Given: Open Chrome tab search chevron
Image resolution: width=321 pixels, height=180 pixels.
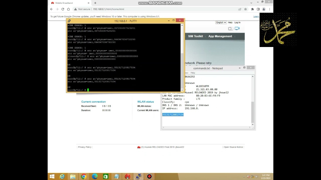Looking at the screenshot, I should [251, 3].
